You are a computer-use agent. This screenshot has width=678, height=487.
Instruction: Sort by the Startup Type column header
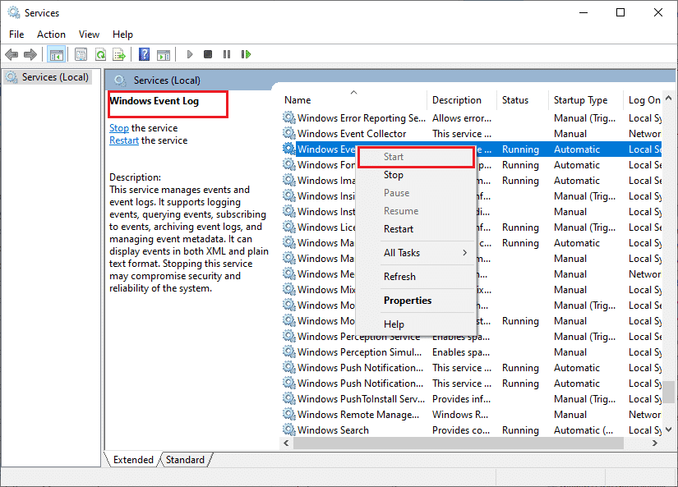[x=580, y=100]
